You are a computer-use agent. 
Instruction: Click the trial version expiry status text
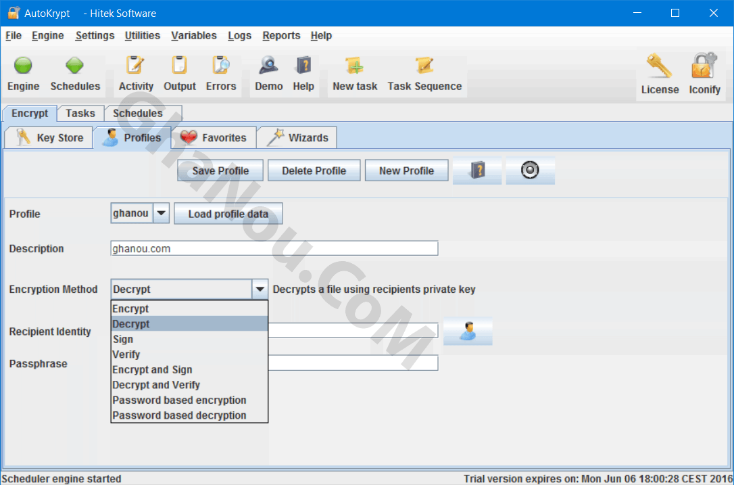pos(597,478)
